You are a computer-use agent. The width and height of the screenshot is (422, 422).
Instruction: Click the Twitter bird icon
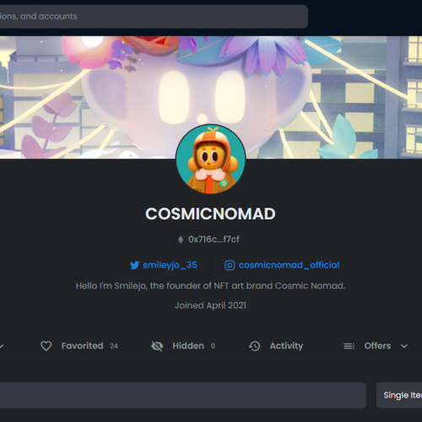tap(134, 265)
